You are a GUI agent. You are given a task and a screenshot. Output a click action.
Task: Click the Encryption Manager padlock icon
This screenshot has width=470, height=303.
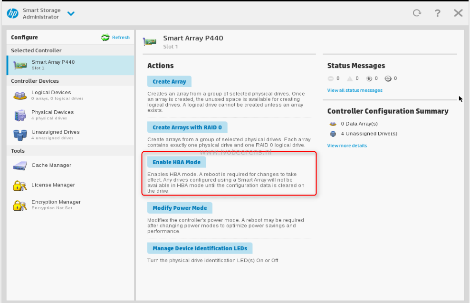[x=20, y=205]
